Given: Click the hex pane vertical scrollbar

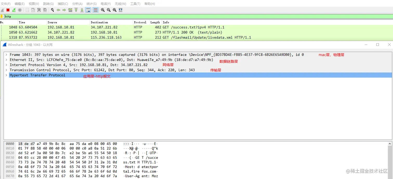Looking at the screenshot, I should [x=389, y=160].
